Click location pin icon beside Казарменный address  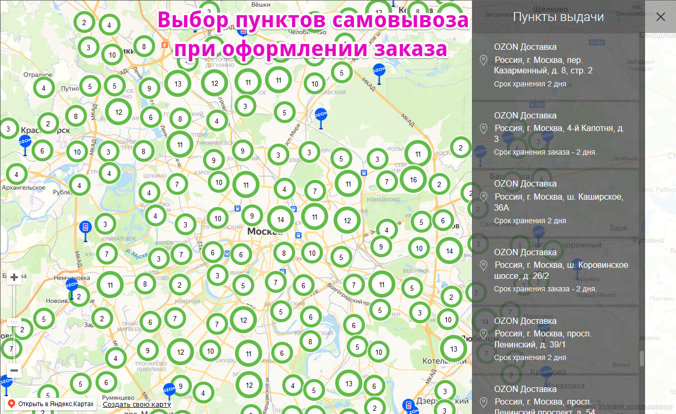click(x=484, y=60)
